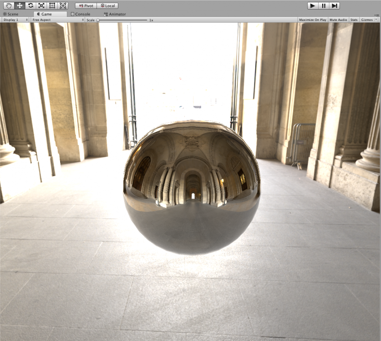Toggle Mute Audio

pyautogui.click(x=338, y=20)
